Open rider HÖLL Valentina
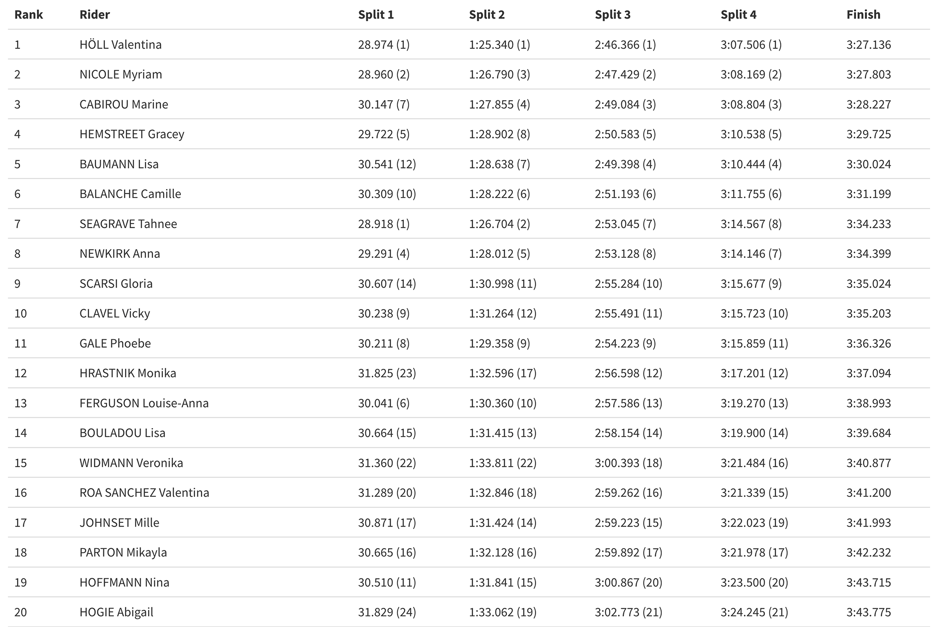The image size is (934, 627). coord(120,44)
